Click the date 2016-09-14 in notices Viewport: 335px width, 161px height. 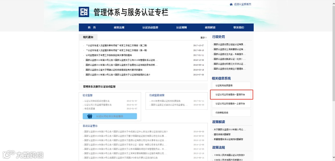pyautogui.click(x=199, y=65)
